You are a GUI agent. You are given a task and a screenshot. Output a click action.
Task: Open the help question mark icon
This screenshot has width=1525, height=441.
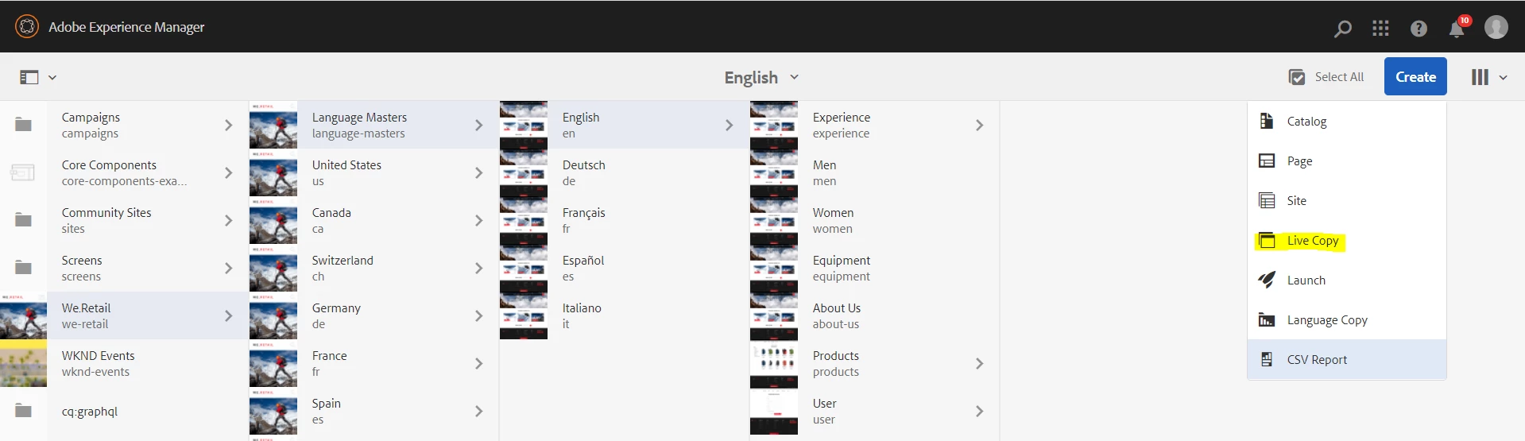[1419, 29]
